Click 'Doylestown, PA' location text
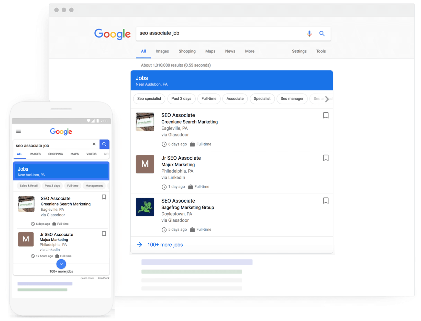421x321 pixels. (177, 214)
